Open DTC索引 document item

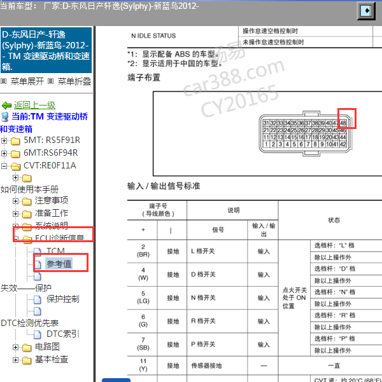(x=63, y=334)
